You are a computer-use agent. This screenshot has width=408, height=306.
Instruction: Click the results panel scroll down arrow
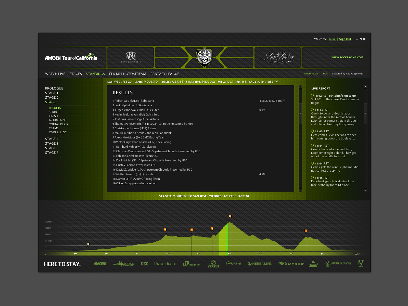300,190
